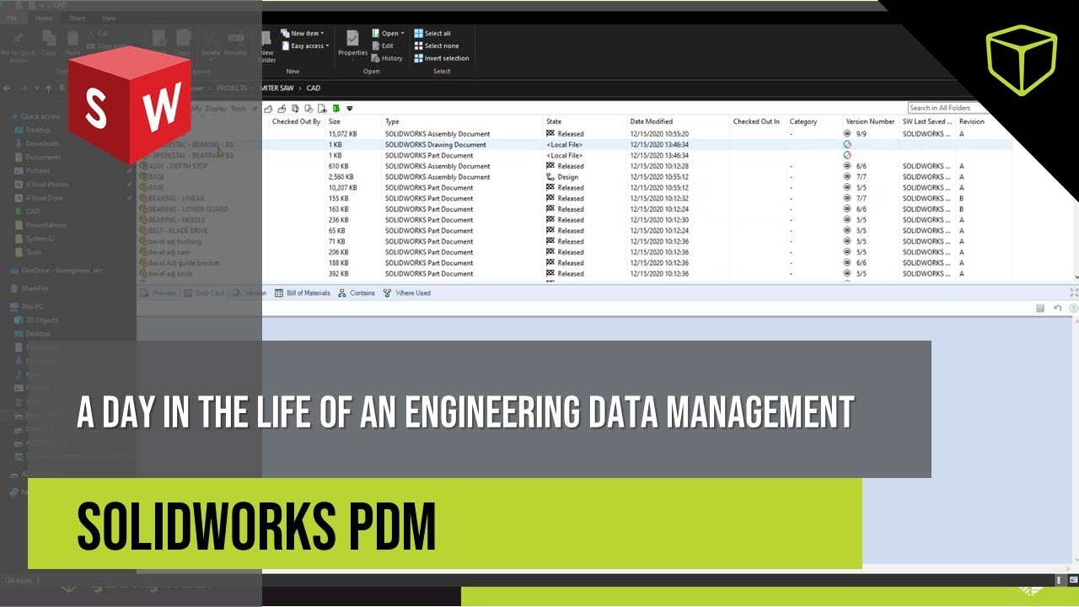1079x607 pixels.
Task: Switch to the Data Card tab
Action: click(x=203, y=293)
